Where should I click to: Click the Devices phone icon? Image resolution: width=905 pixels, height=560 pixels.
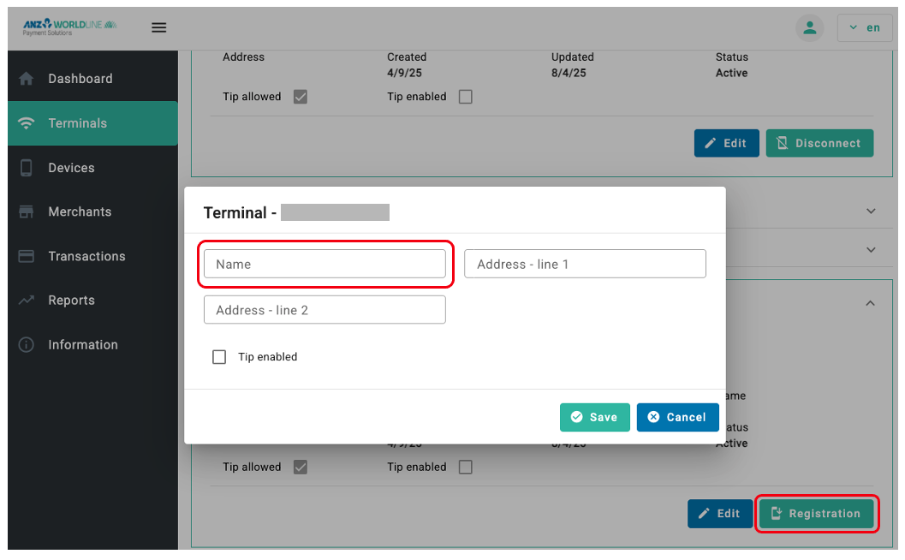point(27,168)
